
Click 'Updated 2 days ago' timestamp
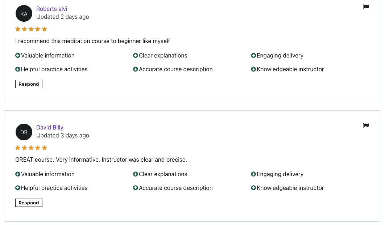[x=62, y=17]
